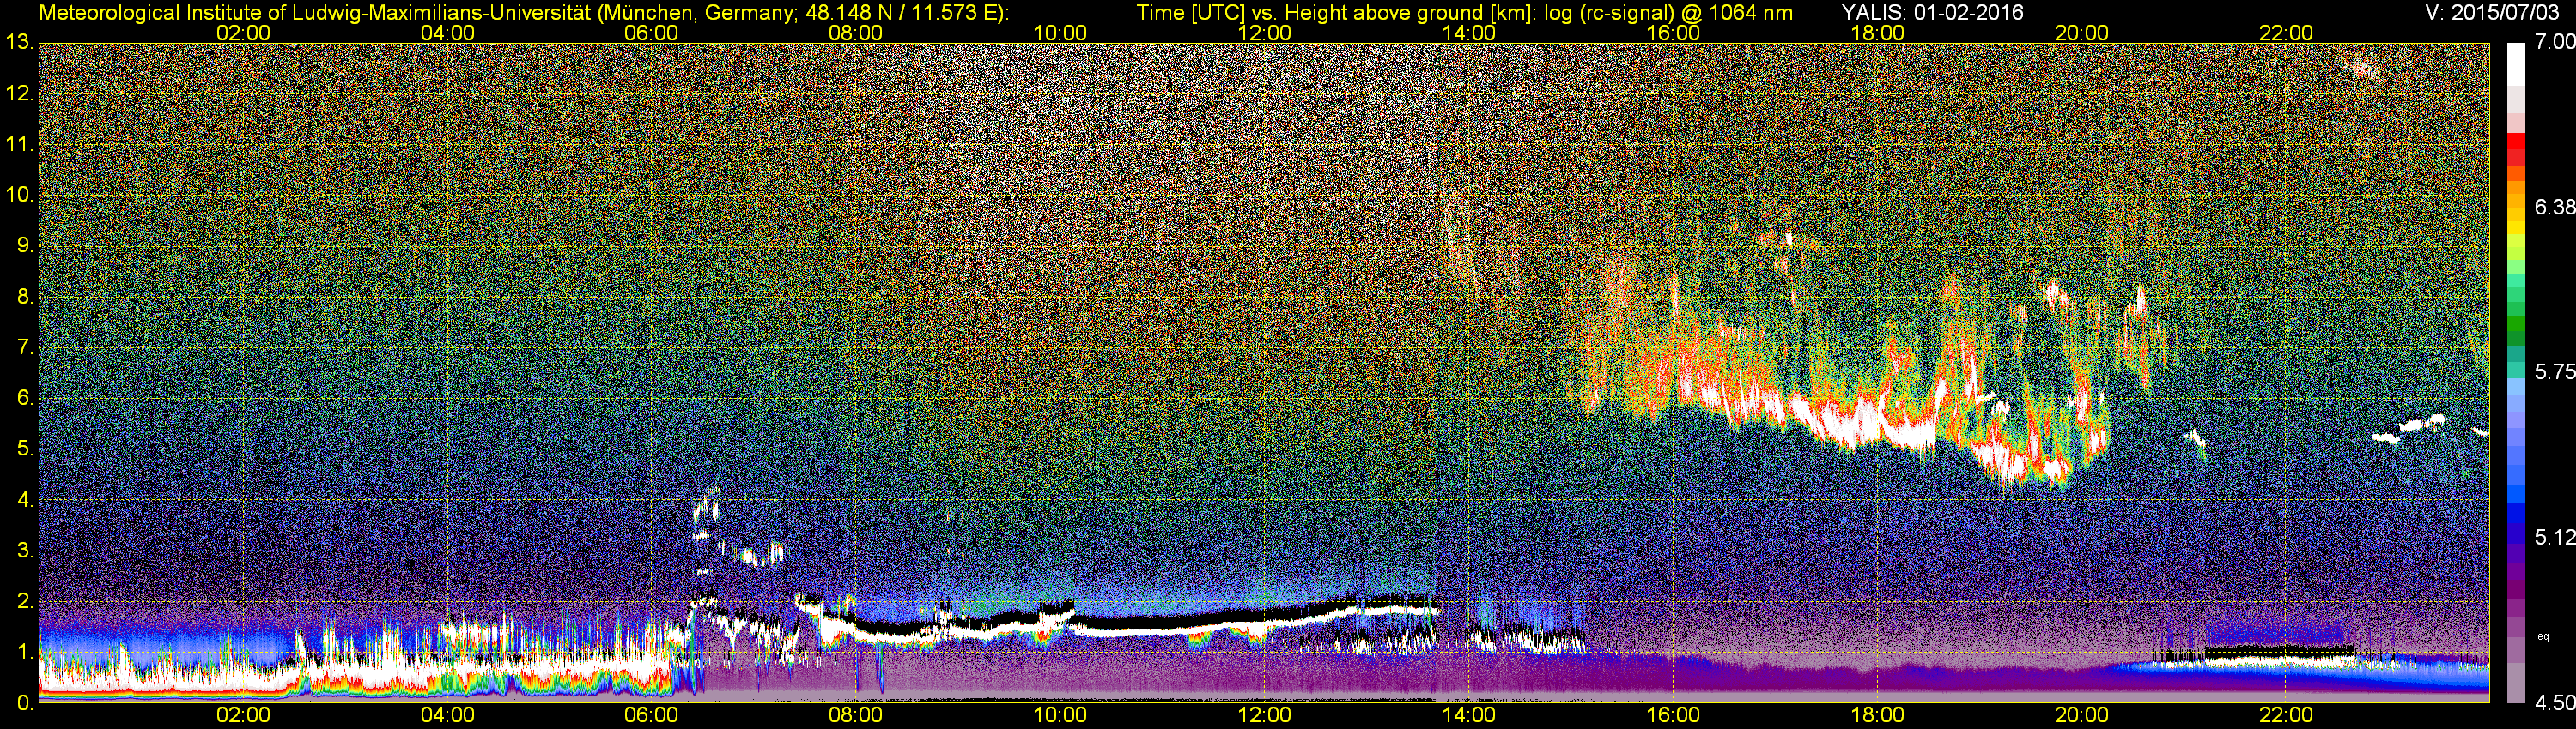Viewport: 2576px width, 729px height.
Task: Click the 14:00 label on the bottom time axis
Action: [x=1468, y=715]
